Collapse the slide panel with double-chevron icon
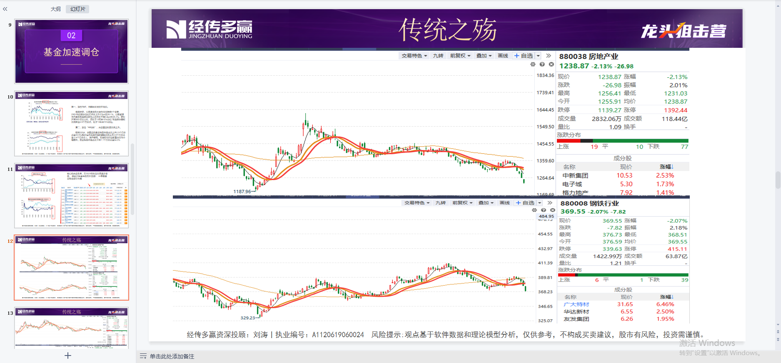 coord(5,9)
